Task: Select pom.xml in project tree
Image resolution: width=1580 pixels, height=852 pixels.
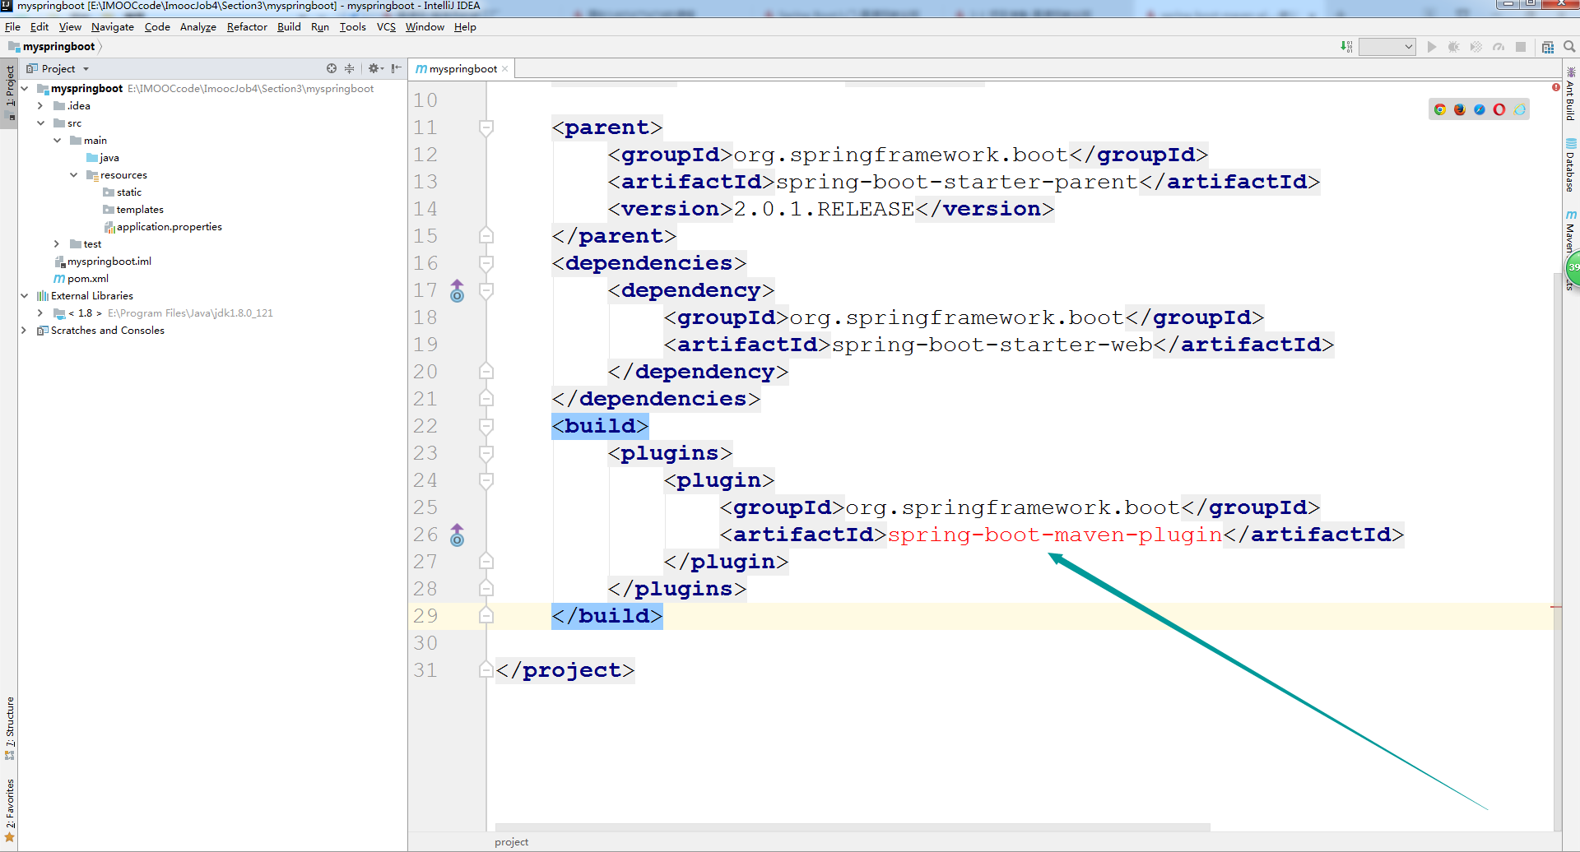Action: [88, 278]
